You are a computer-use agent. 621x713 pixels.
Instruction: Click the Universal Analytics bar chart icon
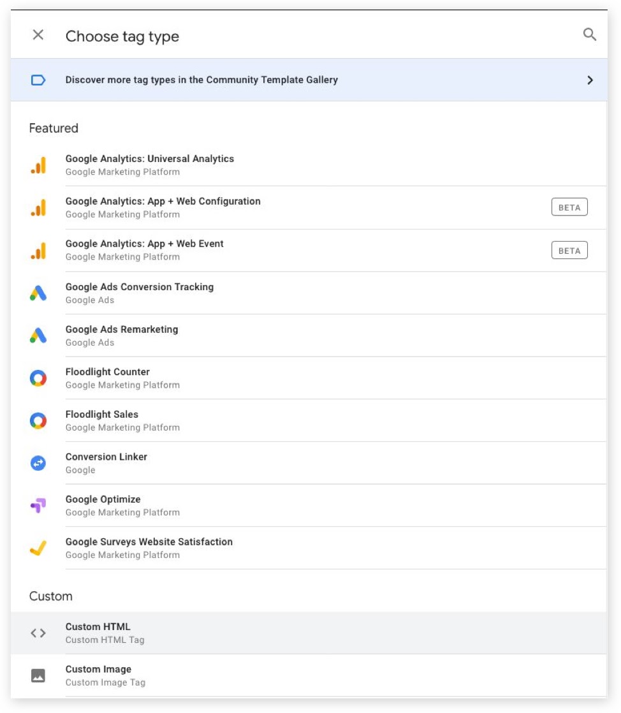pyautogui.click(x=38, y=165)
